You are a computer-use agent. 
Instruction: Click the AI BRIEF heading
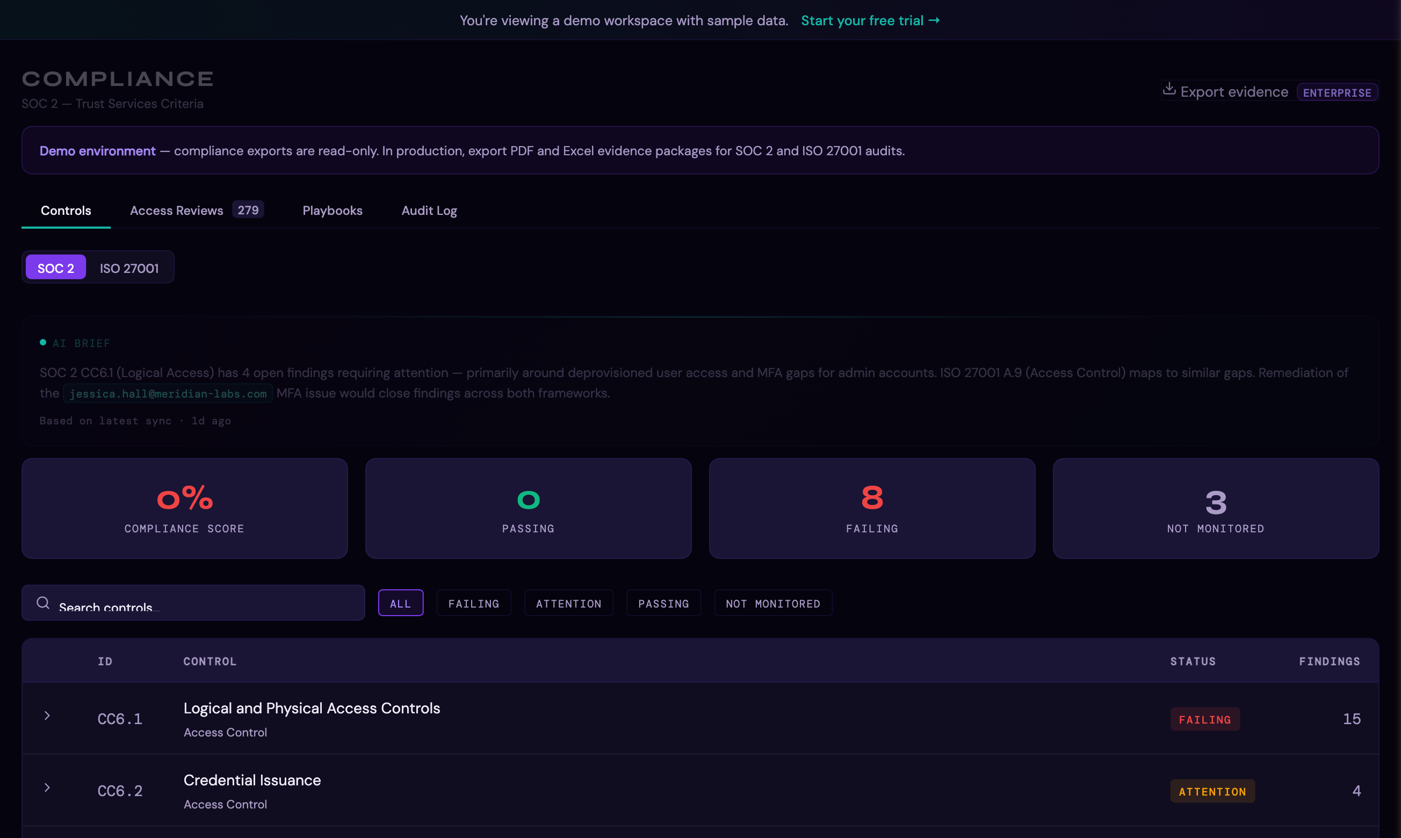[x=81, y=343]
